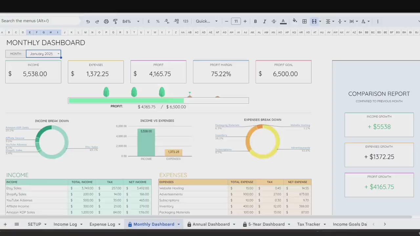This screenshot has height=236, width=420.
Task: Toggle bold formatting
Action: 255,21
